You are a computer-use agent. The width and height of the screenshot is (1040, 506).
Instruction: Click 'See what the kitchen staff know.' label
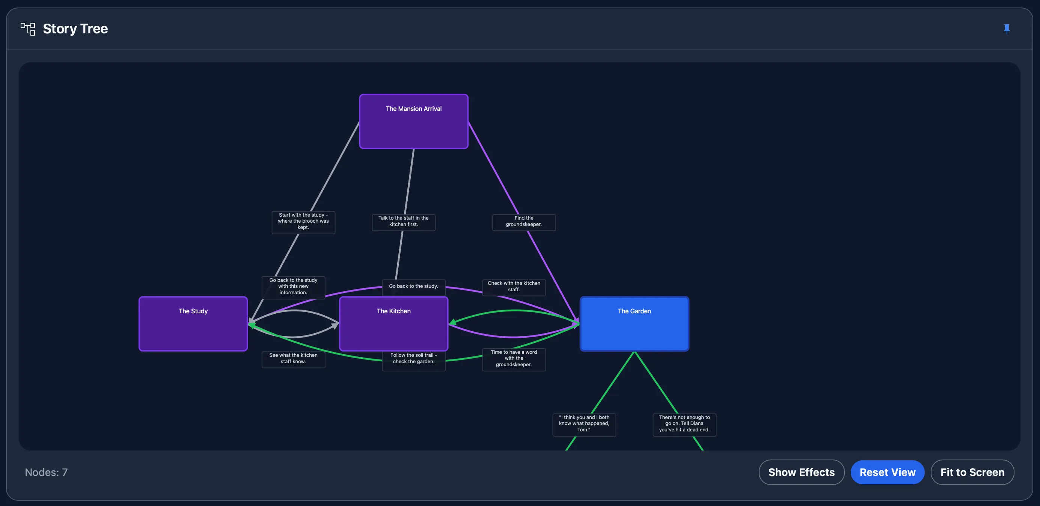click(x=293, y=359)
